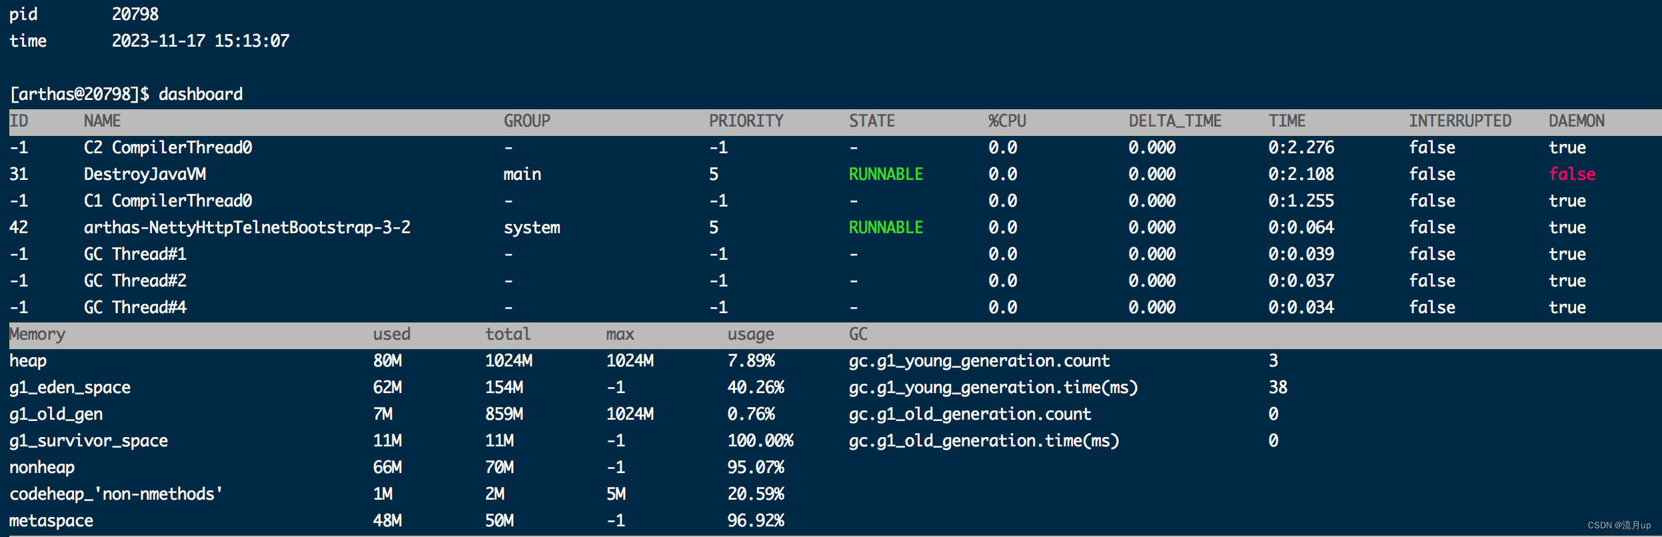Screen dimensions: 1662x537
Task: Select the g1_survivor_space row label
Action: [89, 440]
